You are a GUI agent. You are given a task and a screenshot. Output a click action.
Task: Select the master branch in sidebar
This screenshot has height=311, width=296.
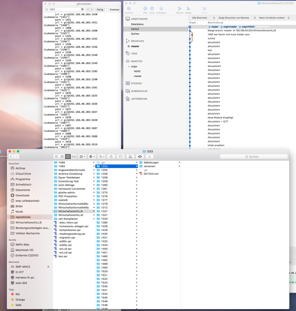135,46
